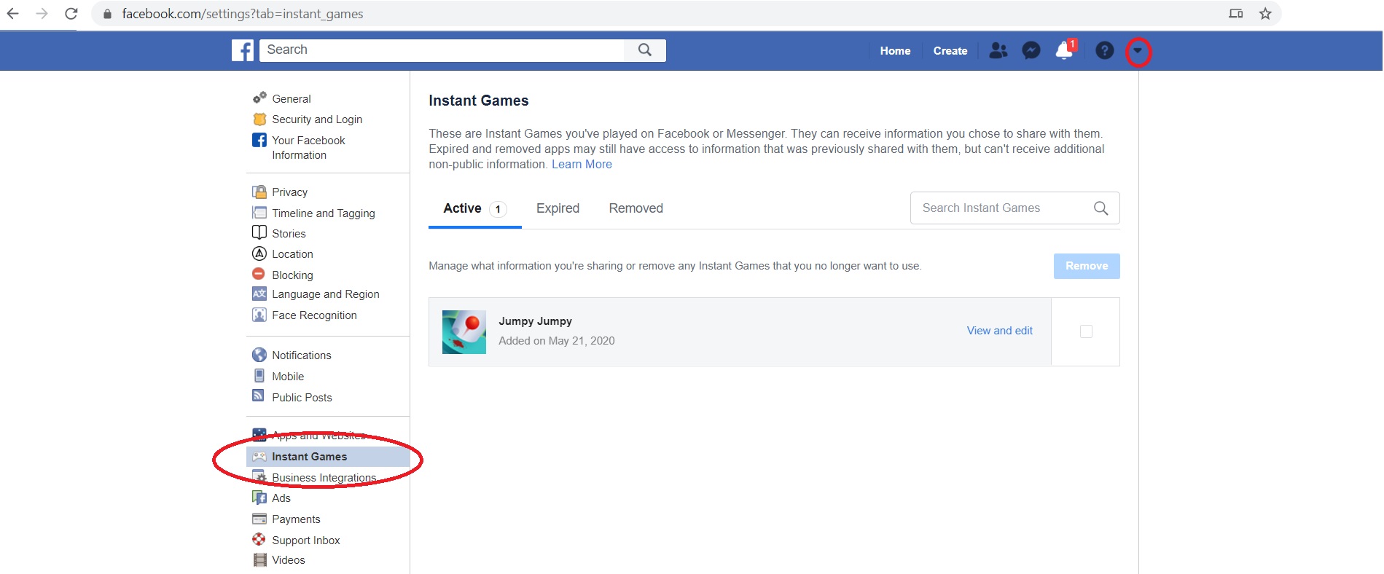Click the Support Inbox lifebuoy icon
The width and height of the screenshot is (1384, 574).
[259, 539]
